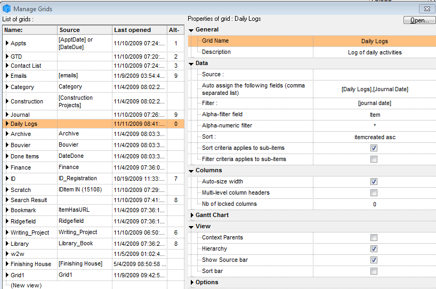Screen dimensions: 436x289
Task: Expand the Appts grid row arrow
Action: 7,43
